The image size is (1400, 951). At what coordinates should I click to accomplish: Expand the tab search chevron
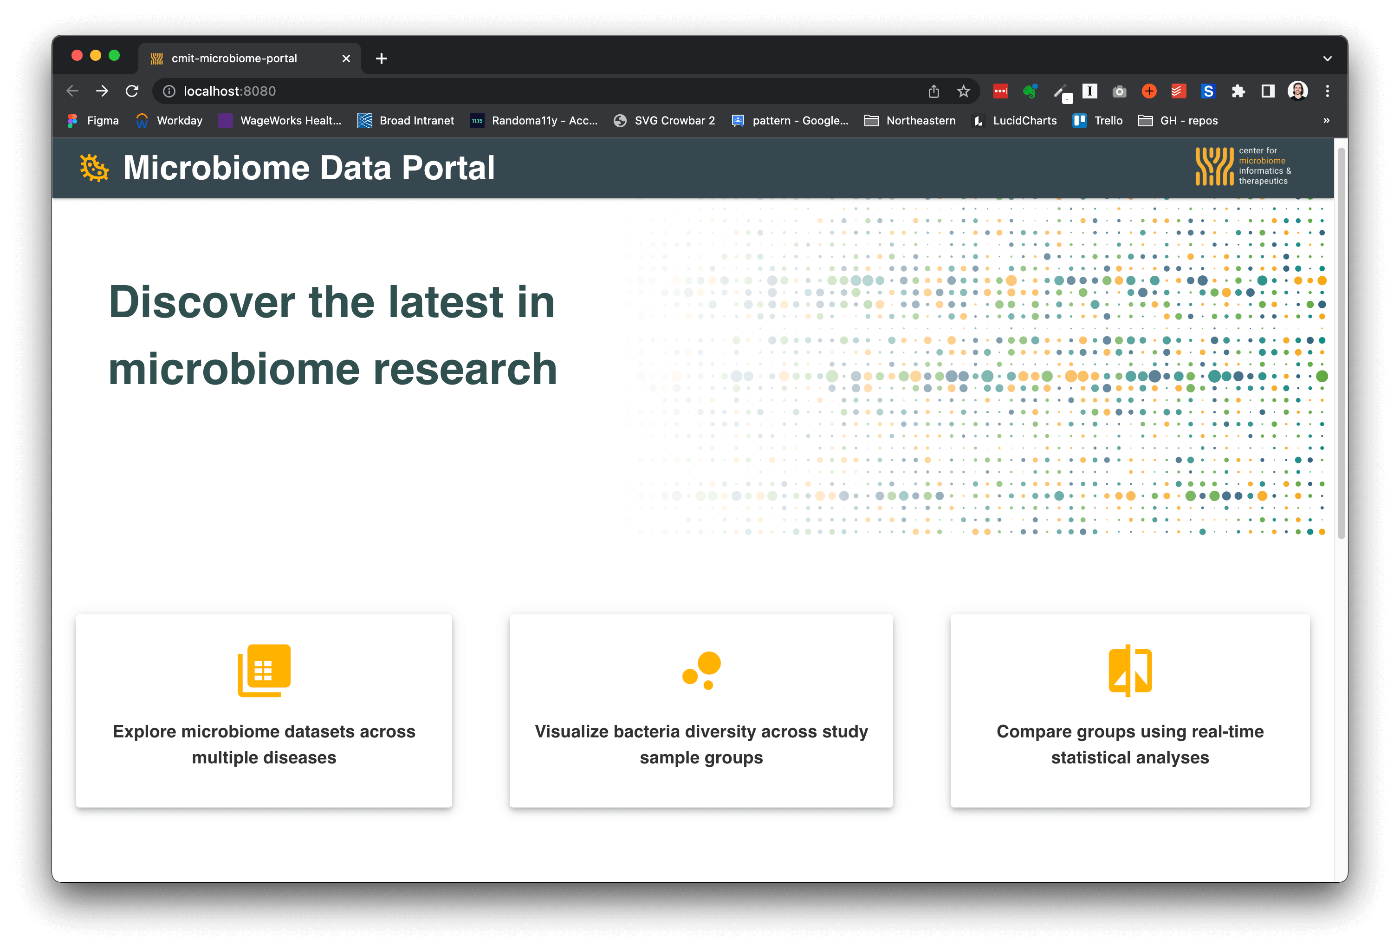(1327, 59)
